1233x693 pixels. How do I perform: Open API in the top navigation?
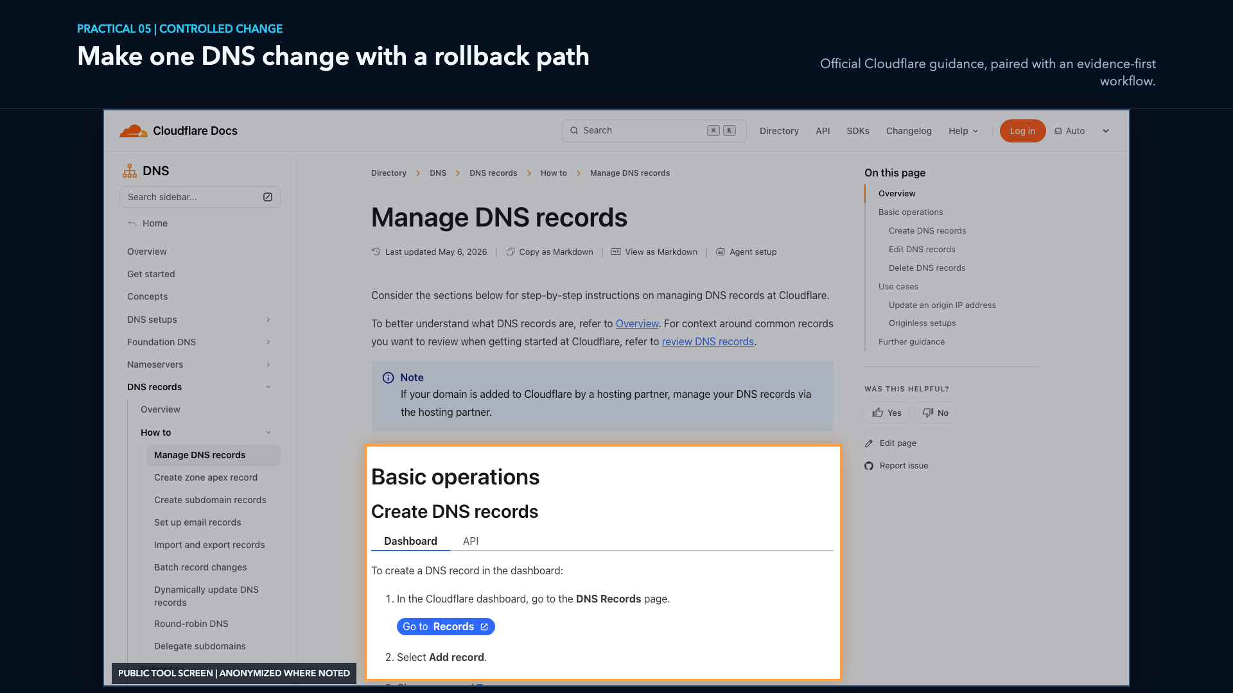823,131
